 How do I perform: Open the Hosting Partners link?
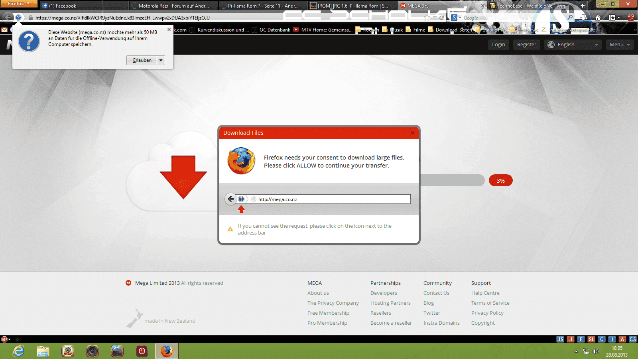coord(390,303)
